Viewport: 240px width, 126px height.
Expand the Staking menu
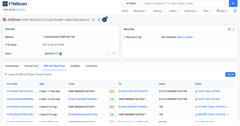[158, 11]
